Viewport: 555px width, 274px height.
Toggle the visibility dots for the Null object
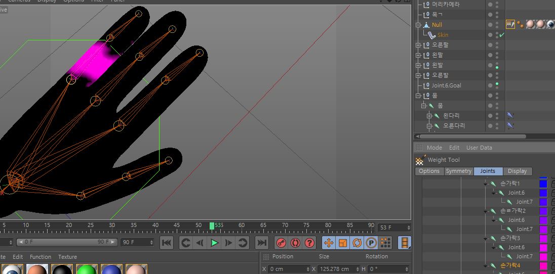[497, 24]
